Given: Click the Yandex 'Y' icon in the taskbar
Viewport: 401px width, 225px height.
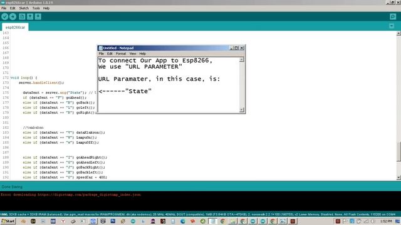Looking at the screenshot, I should coord(63,221).
